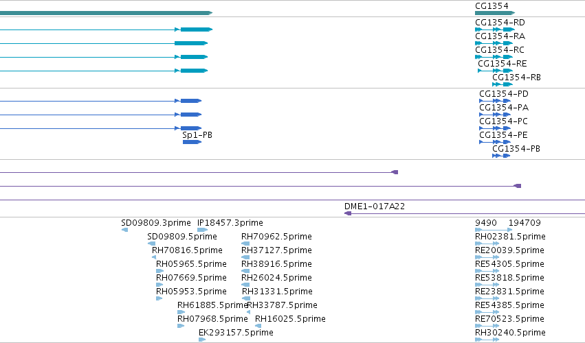
Task: Click the 9490 feature label
Action: click(x=486, y=223)
